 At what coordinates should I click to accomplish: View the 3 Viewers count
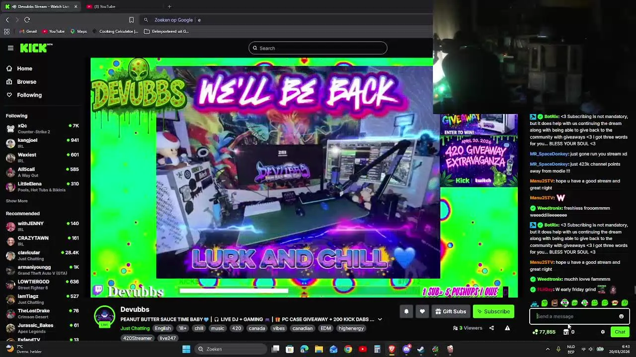[x=468, y=328]
